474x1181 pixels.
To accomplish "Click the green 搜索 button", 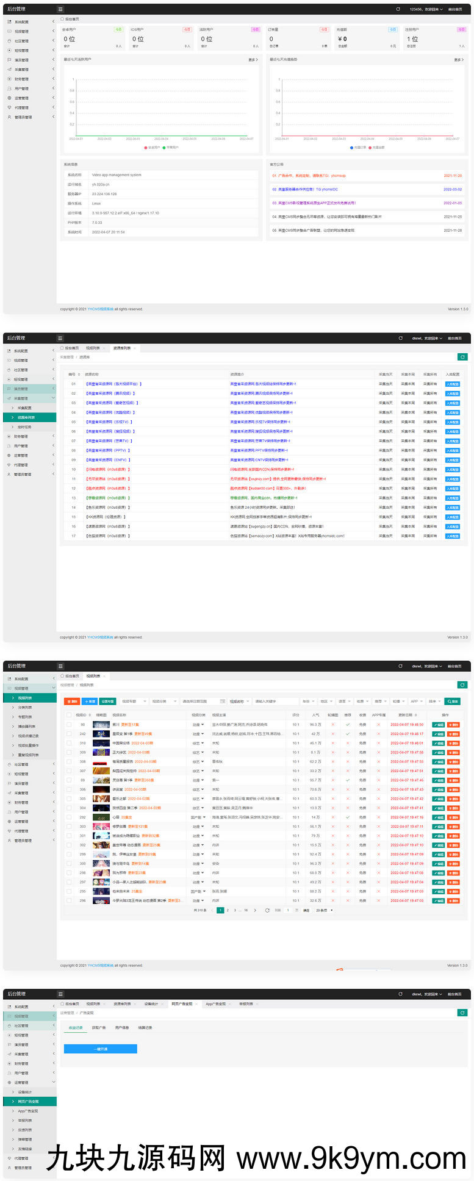I will click(453, 702).
